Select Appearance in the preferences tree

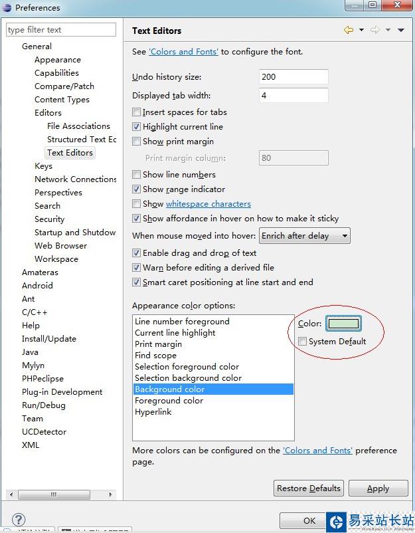pos(57,60)
